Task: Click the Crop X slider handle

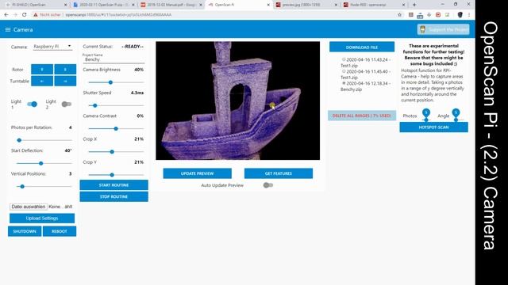Action: pos(112,152)
